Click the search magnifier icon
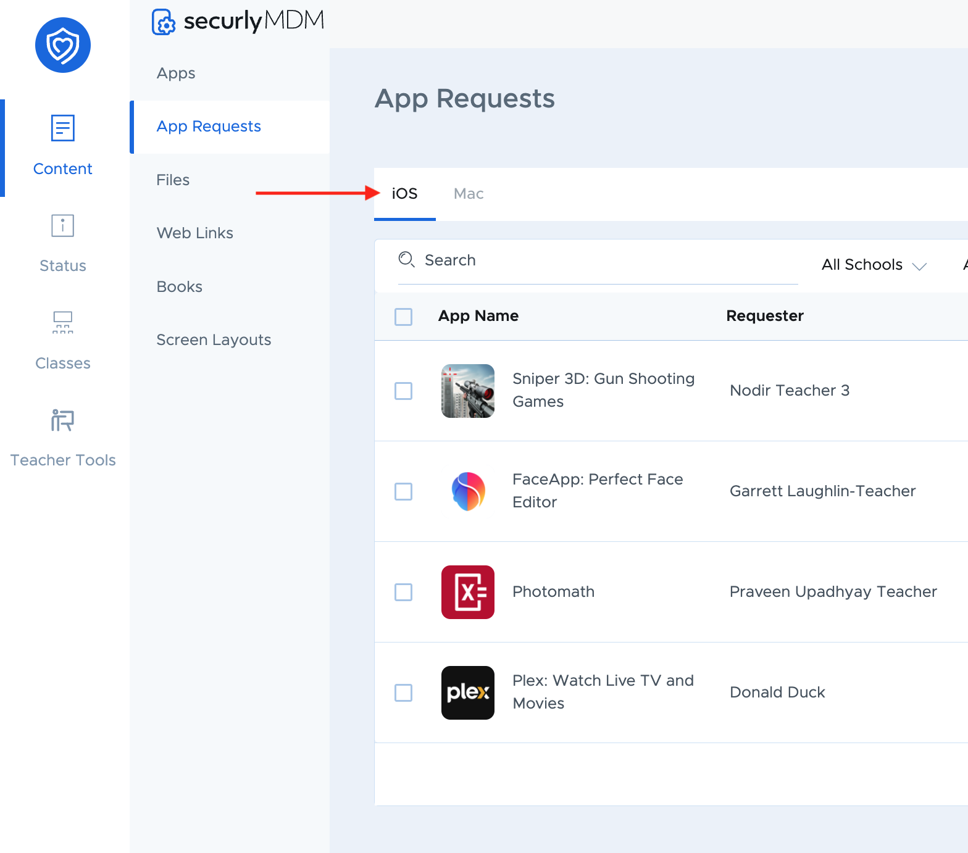Image resolution: width=968 pixels, height=853 pixels. tap(406, 259)
